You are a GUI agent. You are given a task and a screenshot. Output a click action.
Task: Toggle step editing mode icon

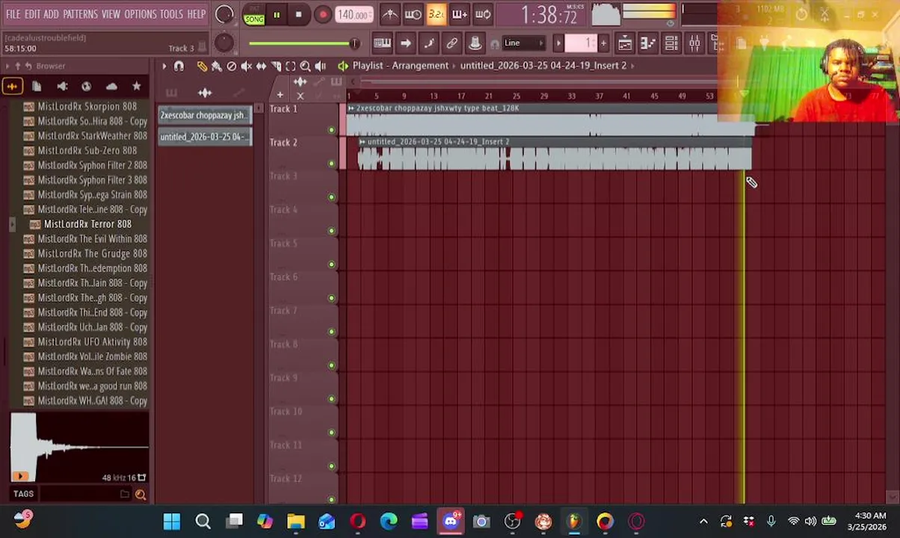pos(428,43)
